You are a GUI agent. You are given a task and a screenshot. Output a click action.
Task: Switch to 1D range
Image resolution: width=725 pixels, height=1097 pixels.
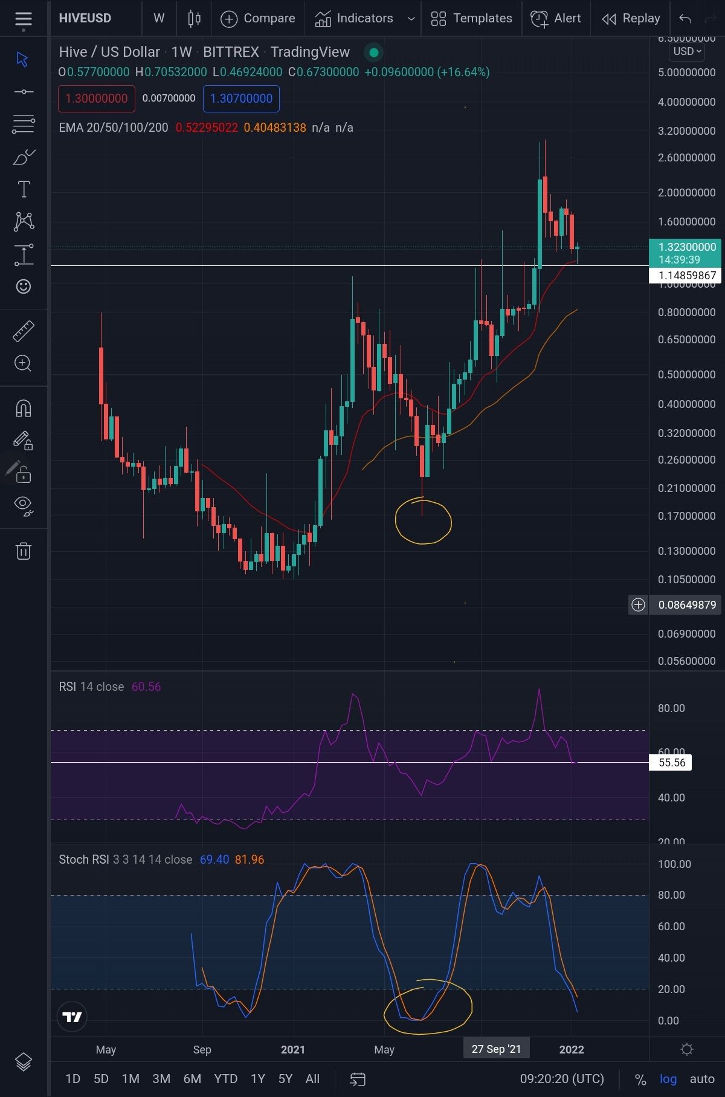click(72, 1079)
